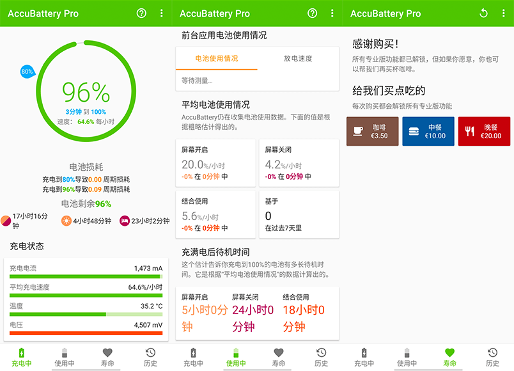Tap 历史 clock icon in third screen bottom bar
The height and width of the screenshot is (371, 514).
(x=492, y=352)
